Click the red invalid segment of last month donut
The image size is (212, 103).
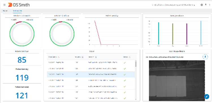pos(19,22)
